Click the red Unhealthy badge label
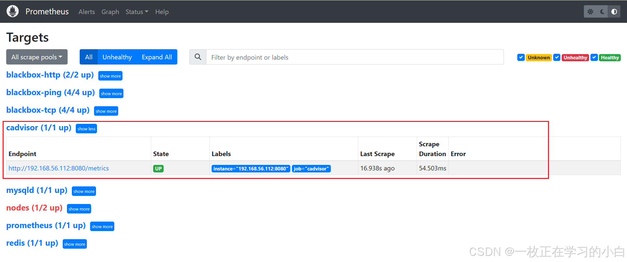This screenshot has width=627, height=262. (x=575, y=58)
